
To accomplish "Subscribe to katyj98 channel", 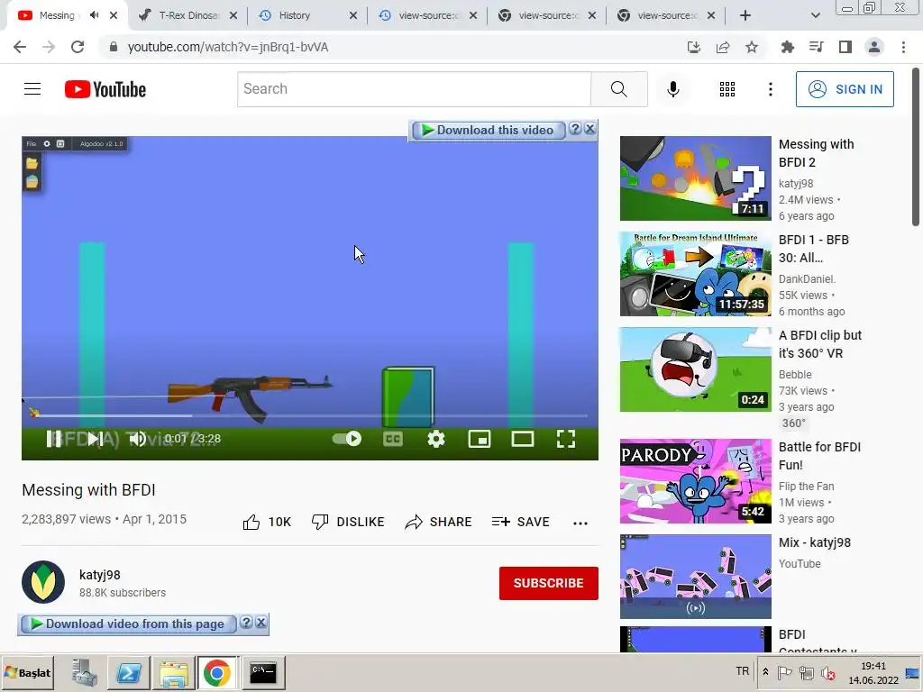I will coord(549,583).
